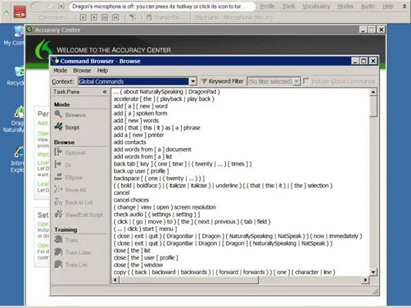Click the Ellipsis browse icon
The width and height of the screenshot is (411, 308).
coord(58,177)
